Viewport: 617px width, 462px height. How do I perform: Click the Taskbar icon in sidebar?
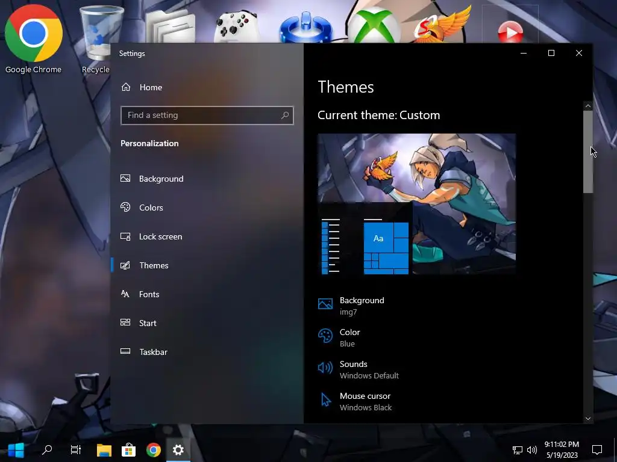125,351
